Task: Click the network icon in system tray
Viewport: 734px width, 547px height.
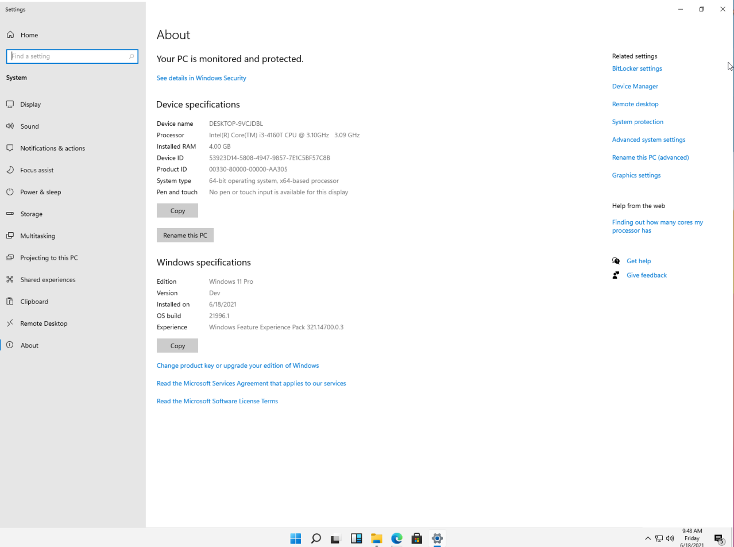Action: pyautogui.click(x=659, y=538)
